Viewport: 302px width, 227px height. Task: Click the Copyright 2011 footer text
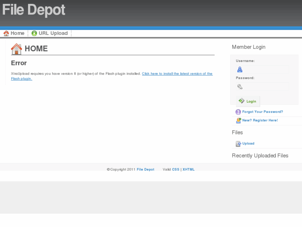(121, 170)
